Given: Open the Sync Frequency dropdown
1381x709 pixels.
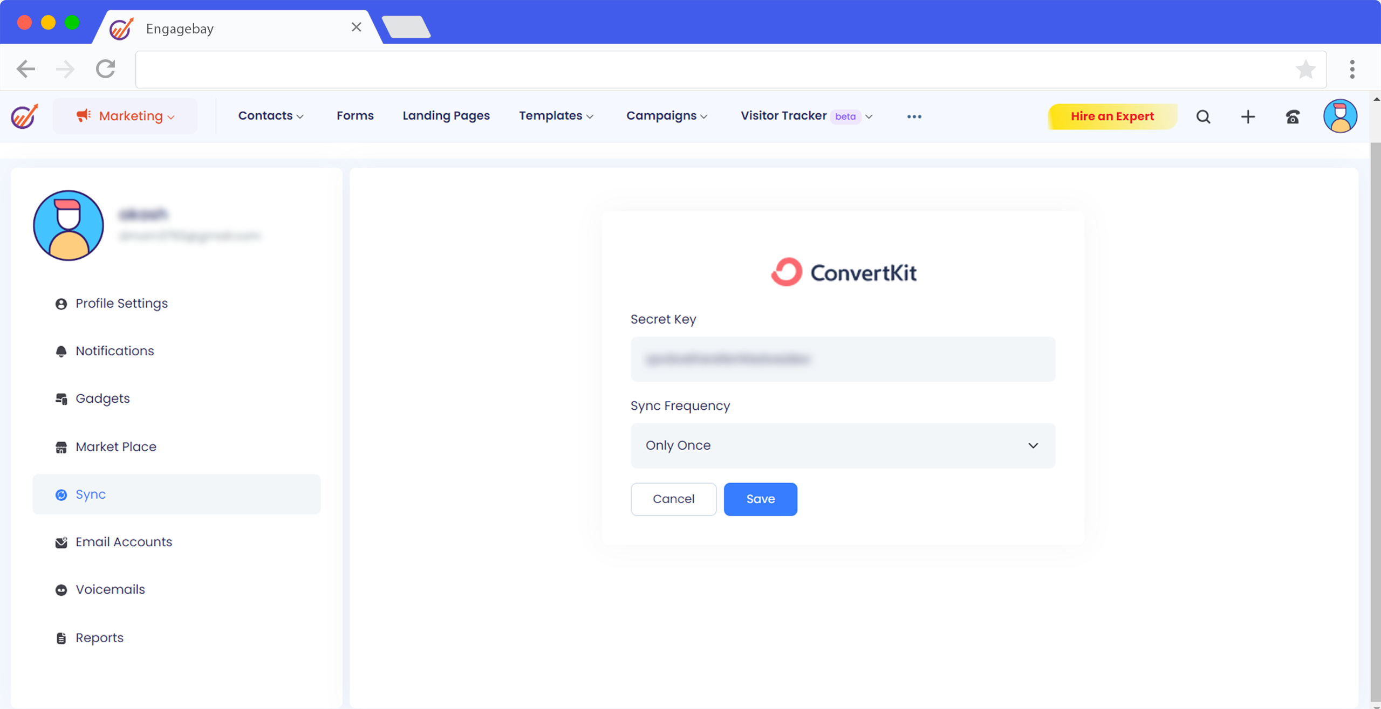Looking at the screenshot, I should pyautogui.click(x=843, y=445).
